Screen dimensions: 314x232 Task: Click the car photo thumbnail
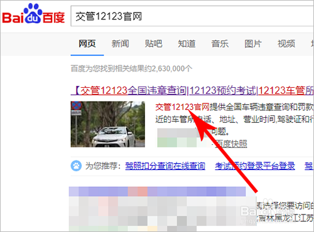[x=107, y=124]
